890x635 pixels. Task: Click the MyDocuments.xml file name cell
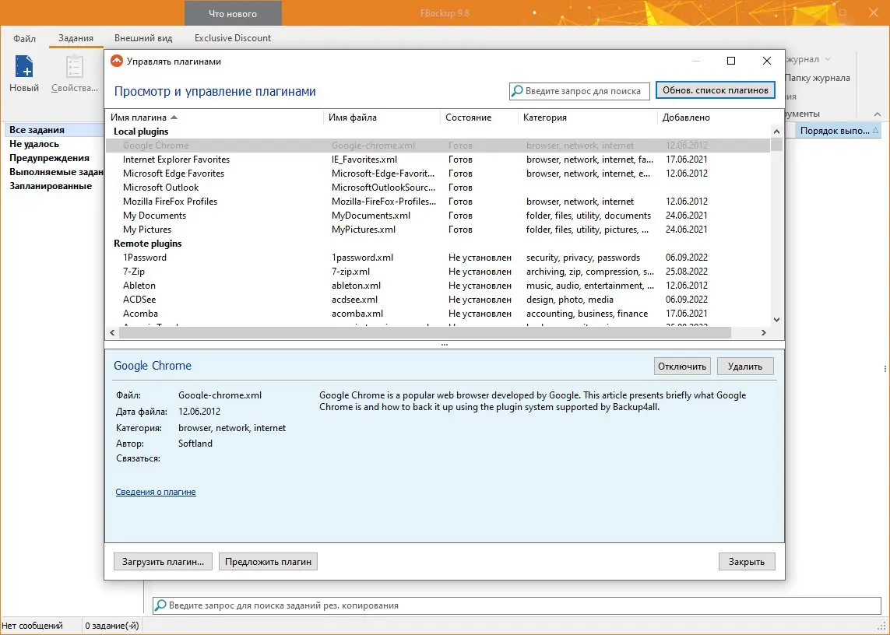(371, 216)
